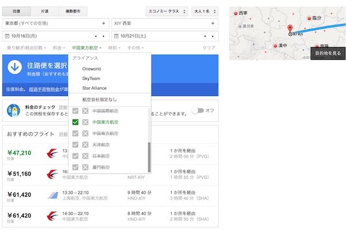The width and height of the screenshot is (346, 230).
Task: Switch to the 片道 one-way tab
Action: 45,11
